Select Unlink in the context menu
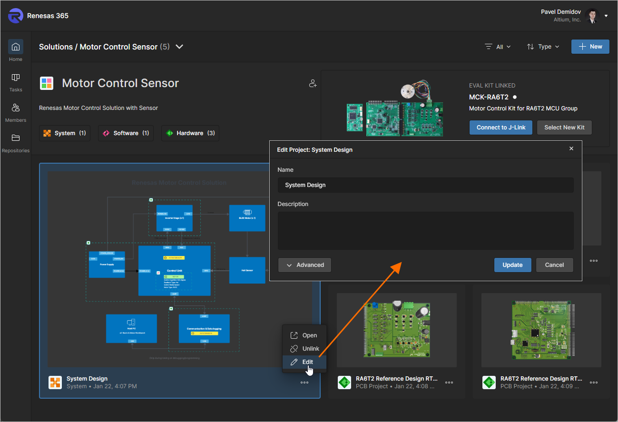Screen dimensions: 618x422 click(304, 349)
